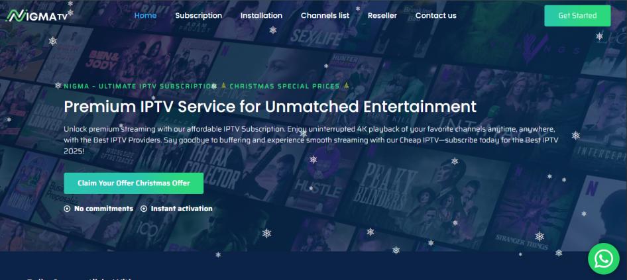Open the Reseller page
Viewport: 627px width, 280px height.
pos(382,16)
